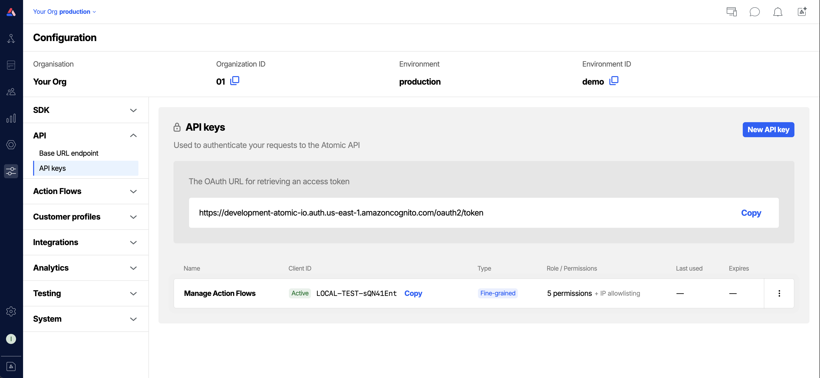Click the Fine-grained type badge

[498, 293]
